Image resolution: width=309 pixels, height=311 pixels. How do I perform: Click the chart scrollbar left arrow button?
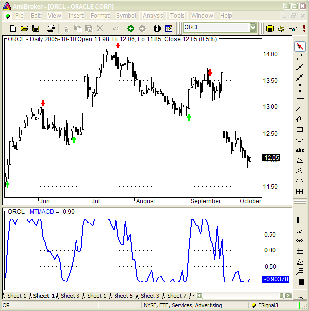199,296
